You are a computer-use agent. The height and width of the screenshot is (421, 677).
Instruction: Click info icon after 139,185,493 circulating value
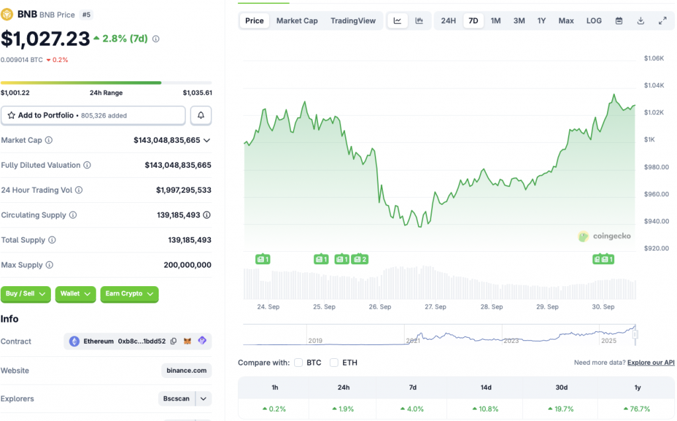tap(207, 215)
